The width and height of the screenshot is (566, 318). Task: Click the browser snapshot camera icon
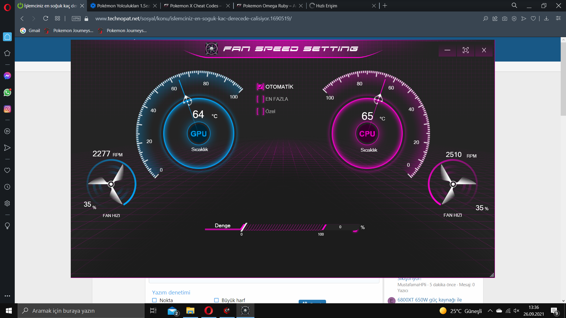505,19
